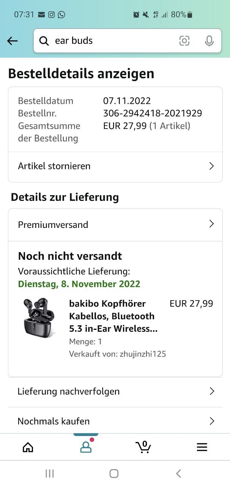Expand the Artikel stornieren chevron
Screen dimensions: 230x487
[211, 166]
